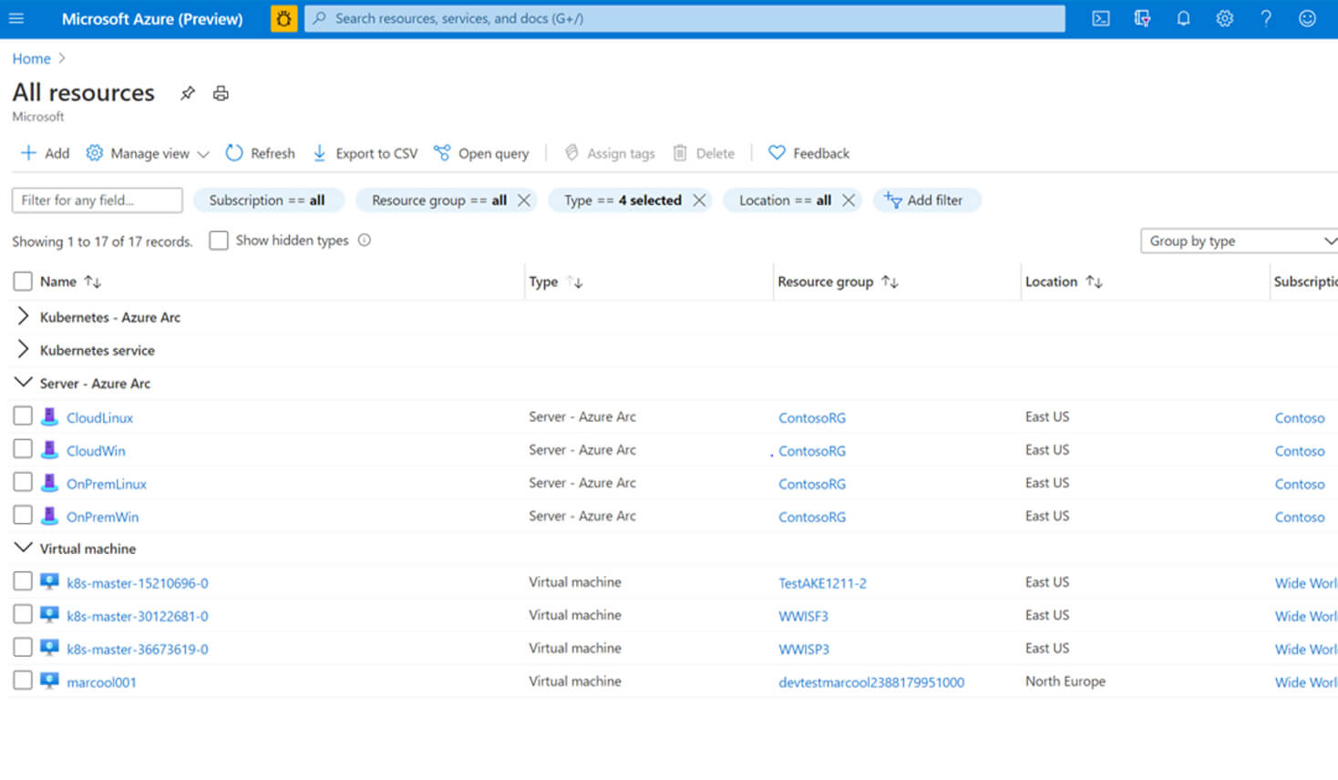Click the help question mark icon
Image resolution: width=1338 pixels, height=780 pixels.
1265,18
